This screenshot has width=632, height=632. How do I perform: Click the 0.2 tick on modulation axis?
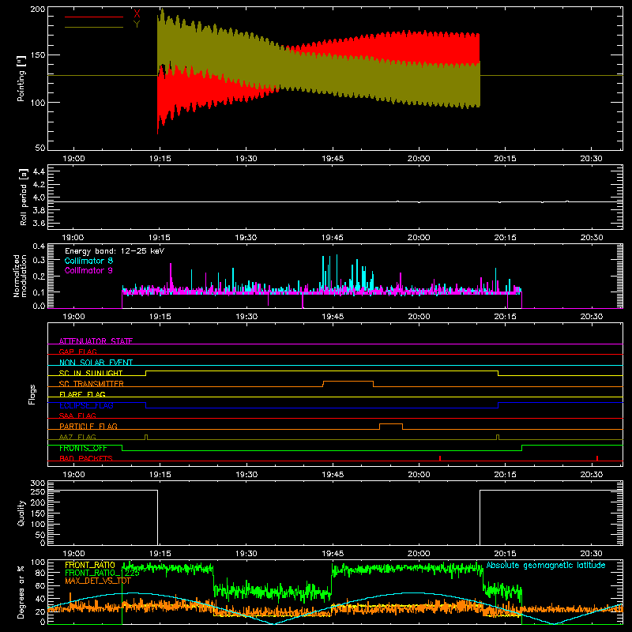pos(39,276)
